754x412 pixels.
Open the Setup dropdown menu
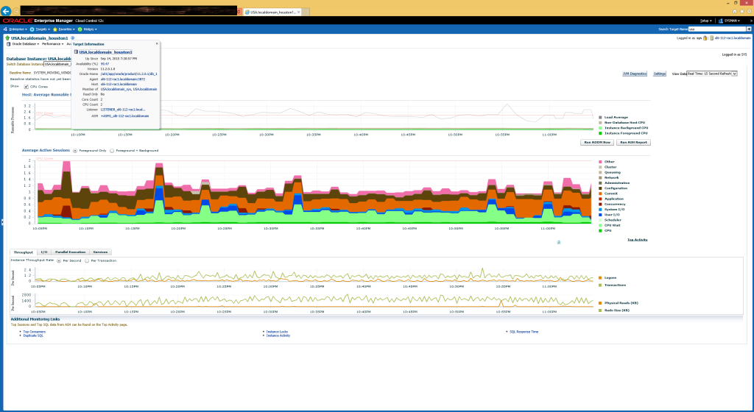pyautogui.click(x=705, y=21)
